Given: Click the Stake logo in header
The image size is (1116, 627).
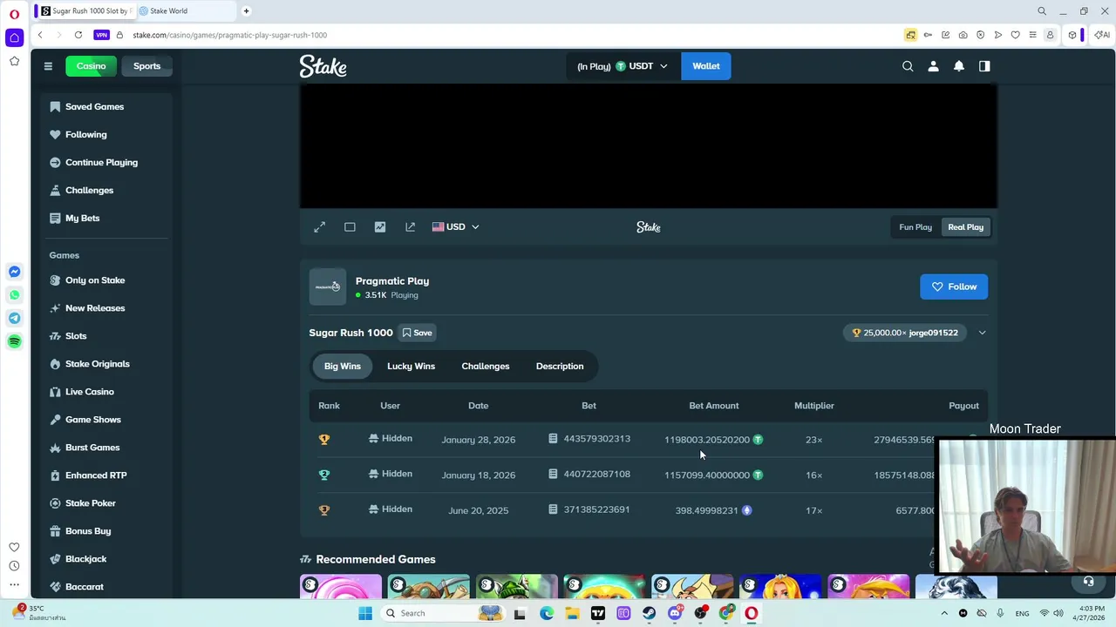Looking at the screenshot, I should (x=323, y=66).
